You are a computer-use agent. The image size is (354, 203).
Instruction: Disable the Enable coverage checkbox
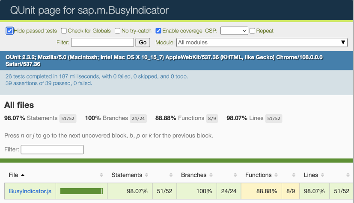pos(158,31)
